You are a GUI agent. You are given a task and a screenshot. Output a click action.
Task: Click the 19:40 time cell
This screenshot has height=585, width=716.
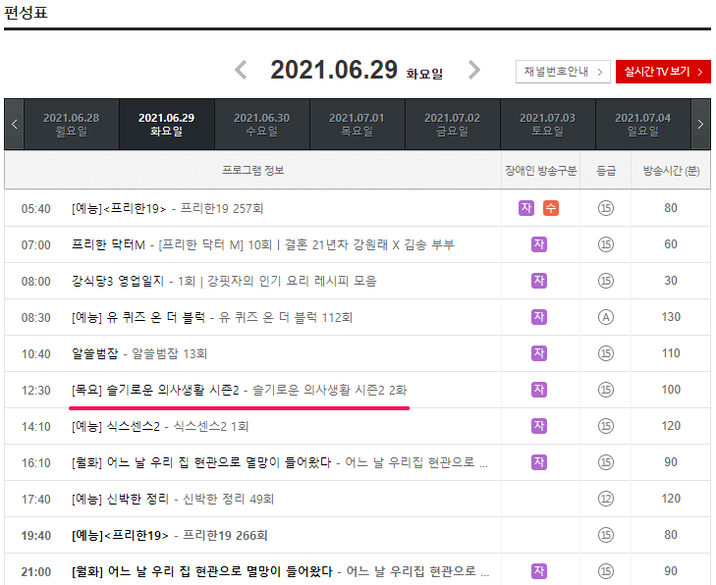click(35, 535)
